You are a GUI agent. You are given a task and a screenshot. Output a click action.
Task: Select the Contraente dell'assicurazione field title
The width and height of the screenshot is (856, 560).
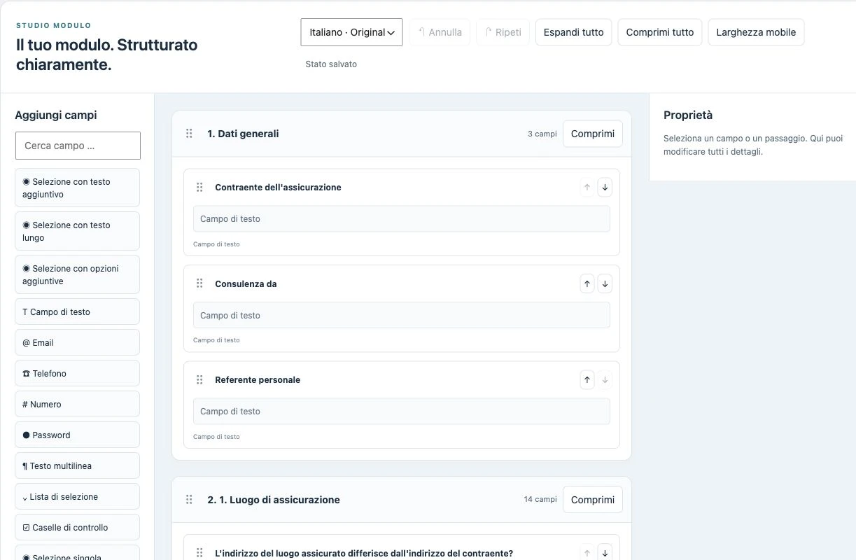click(x=278, y=188)
